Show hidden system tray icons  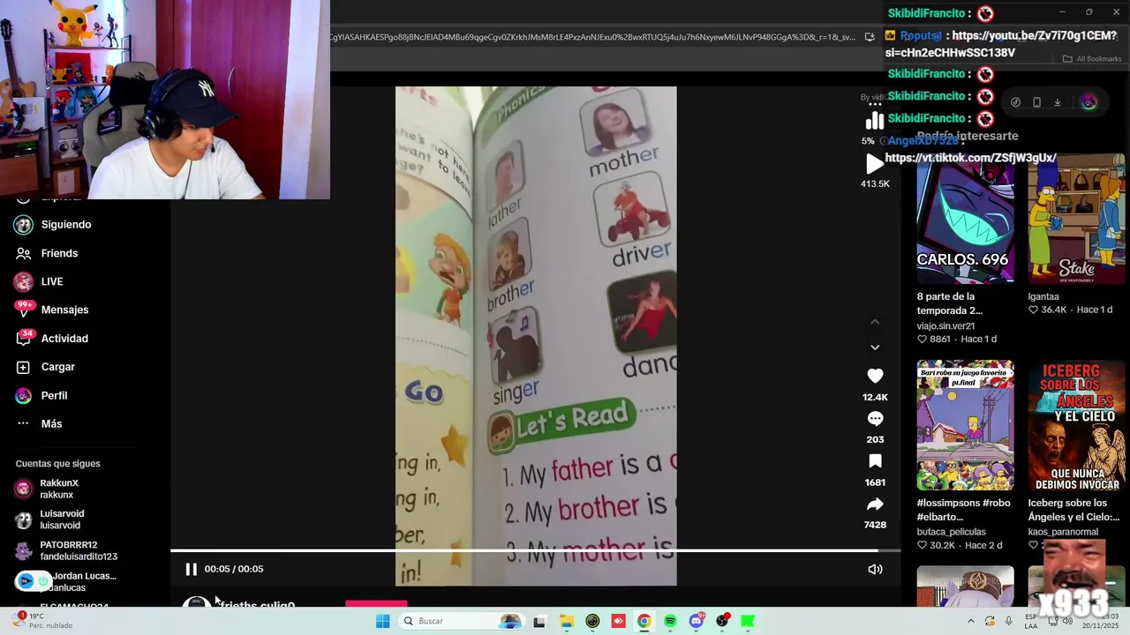click(x=970, y=621)
